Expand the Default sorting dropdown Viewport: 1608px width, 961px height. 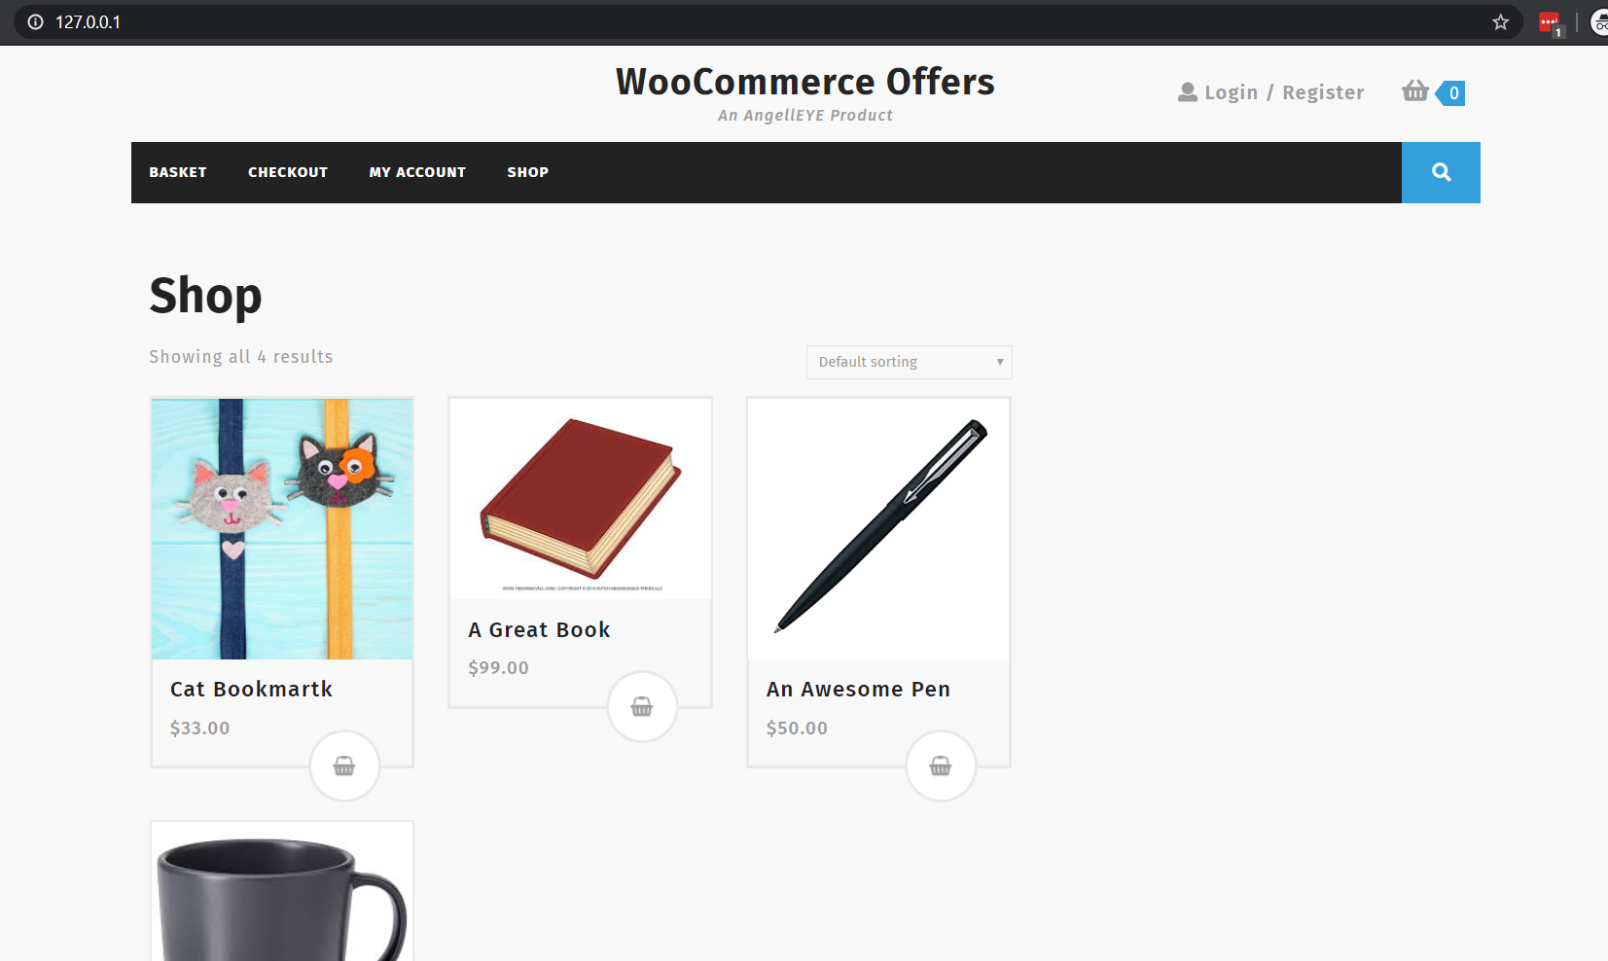tap(910, 362)
